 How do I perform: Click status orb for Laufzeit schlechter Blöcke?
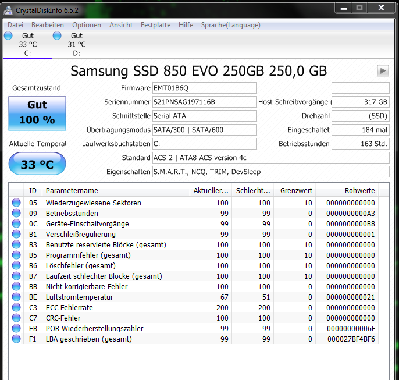(x=16, y=276)
